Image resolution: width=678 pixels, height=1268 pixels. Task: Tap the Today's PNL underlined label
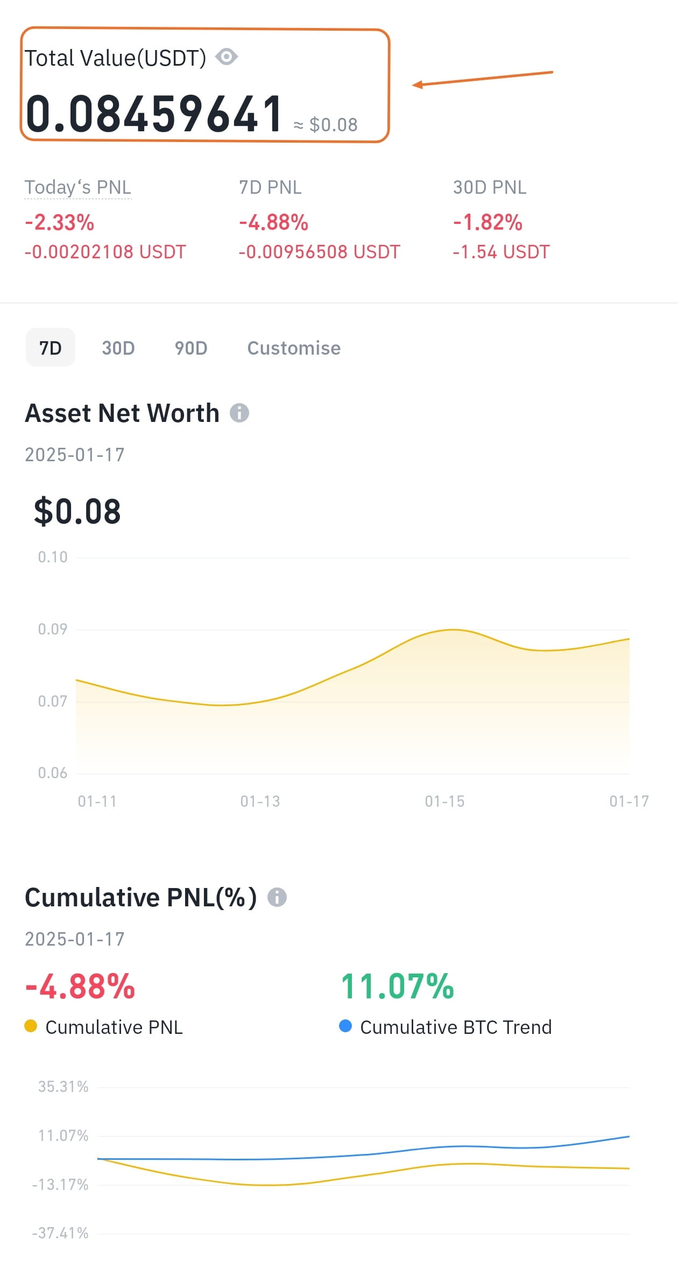(78, 187)
